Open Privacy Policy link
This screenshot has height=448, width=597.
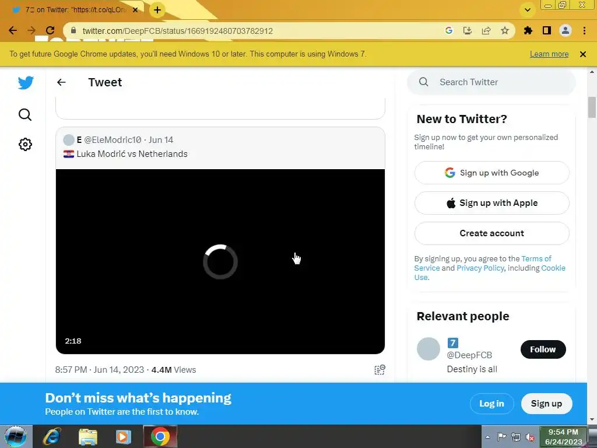pos(480,268)
